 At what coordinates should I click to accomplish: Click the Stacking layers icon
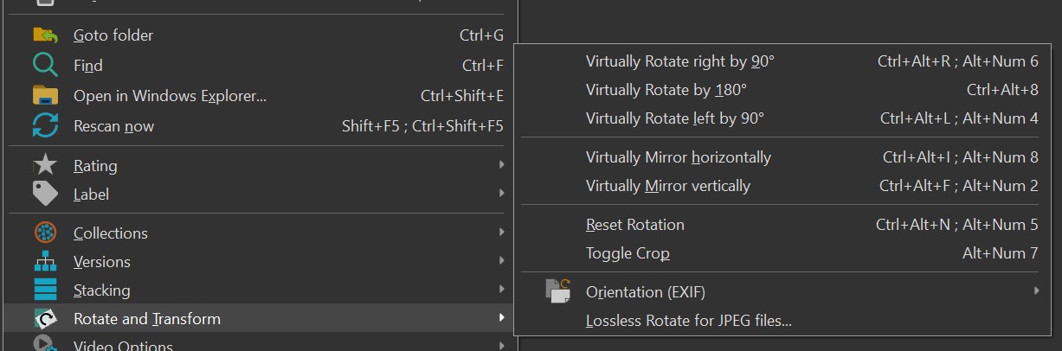click(45, 290)
